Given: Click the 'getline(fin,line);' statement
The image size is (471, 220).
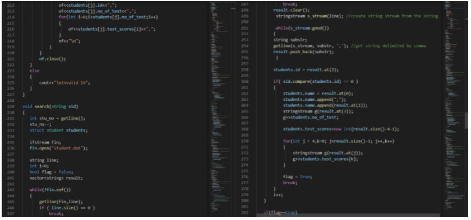Looking at the screenshot, I should click(61, 202).
